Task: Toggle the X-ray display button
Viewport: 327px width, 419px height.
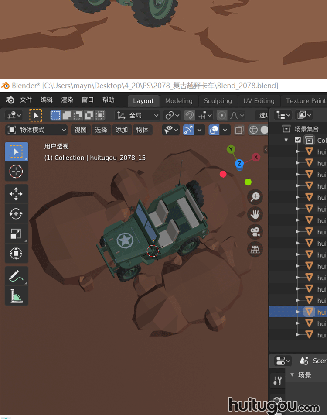Action: click(x=239, y=130)
